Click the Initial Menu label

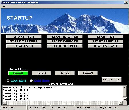(18, 70)
